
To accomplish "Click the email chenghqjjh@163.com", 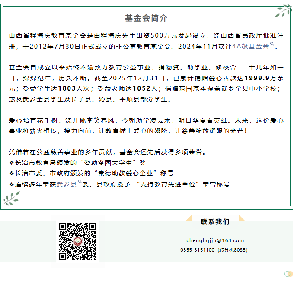I will 215,240.
